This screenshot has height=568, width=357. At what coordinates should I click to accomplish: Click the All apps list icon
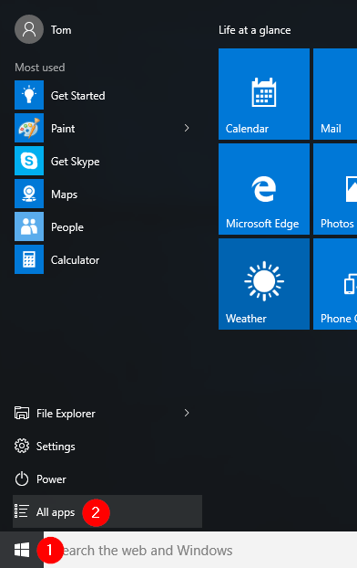click(21, 511)
